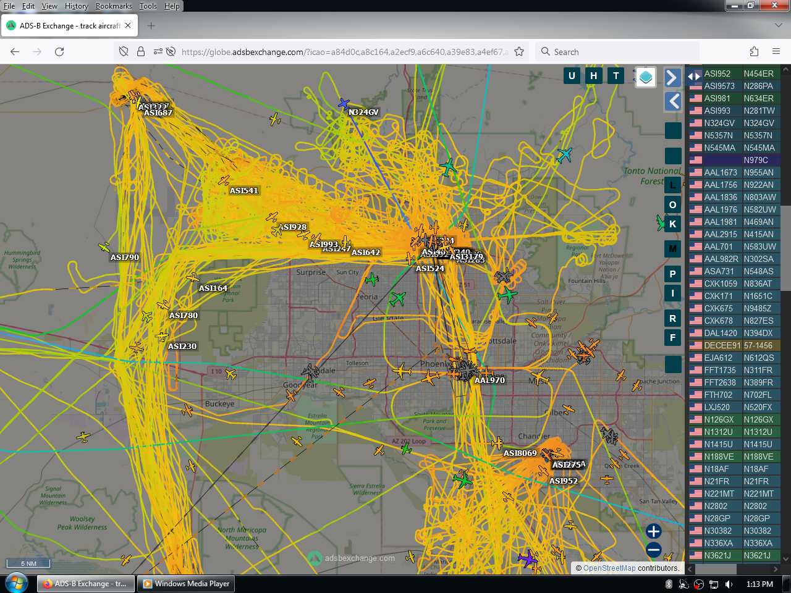
Task: Go back to previous page
Action: pos(15,52)
